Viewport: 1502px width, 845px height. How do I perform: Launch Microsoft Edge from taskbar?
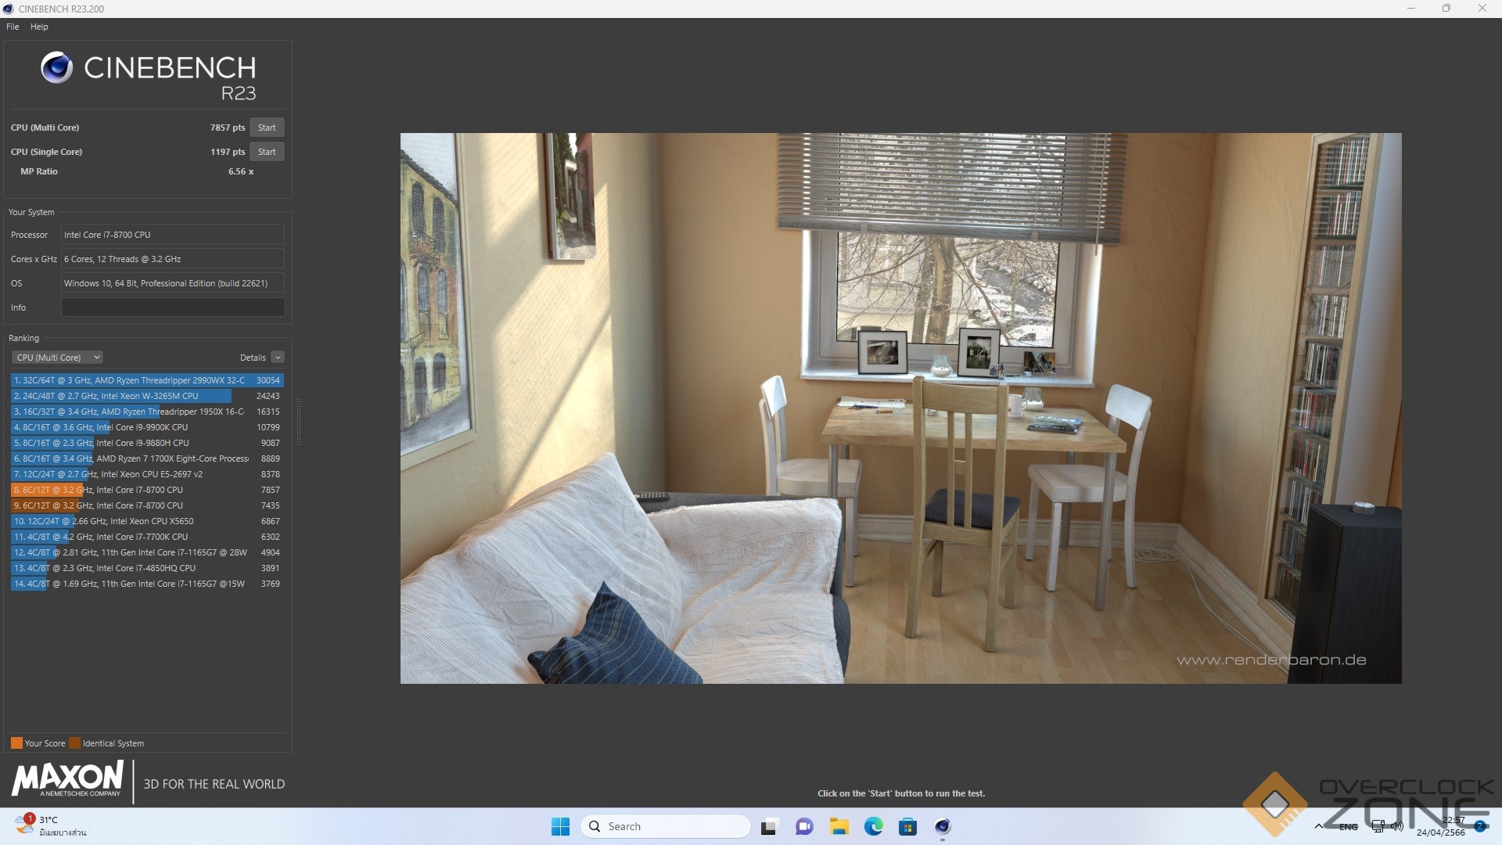pyautogui.click(x=874, y=826)
